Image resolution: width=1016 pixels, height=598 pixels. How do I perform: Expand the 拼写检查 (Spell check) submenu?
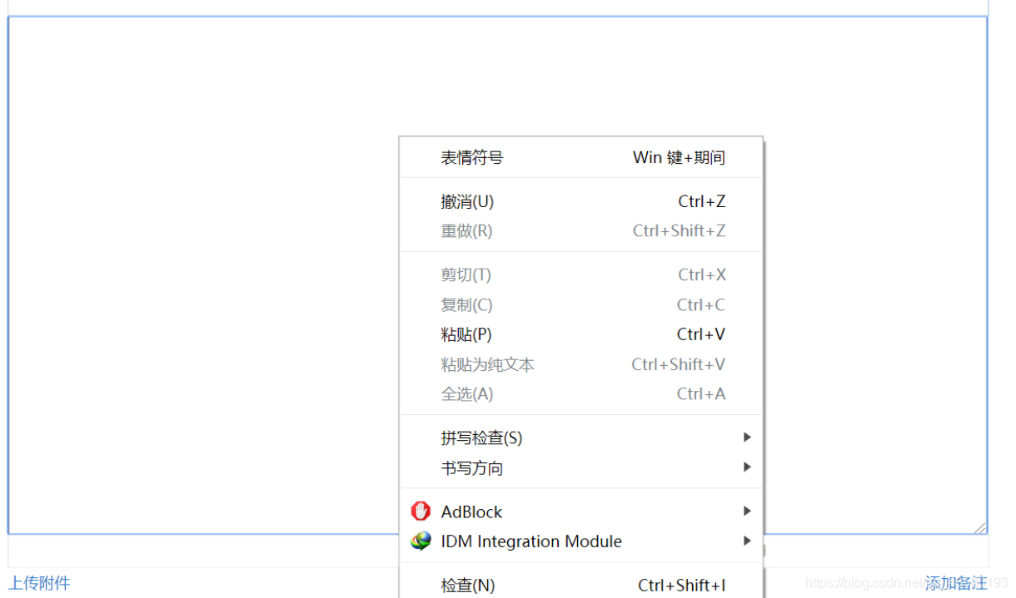[481, 437]
